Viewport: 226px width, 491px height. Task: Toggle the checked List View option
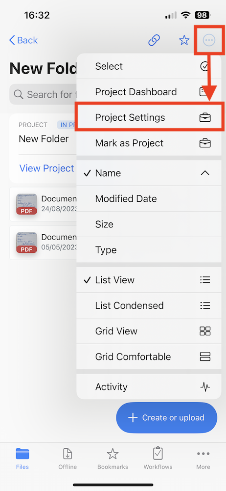click(x=149, y=280)
